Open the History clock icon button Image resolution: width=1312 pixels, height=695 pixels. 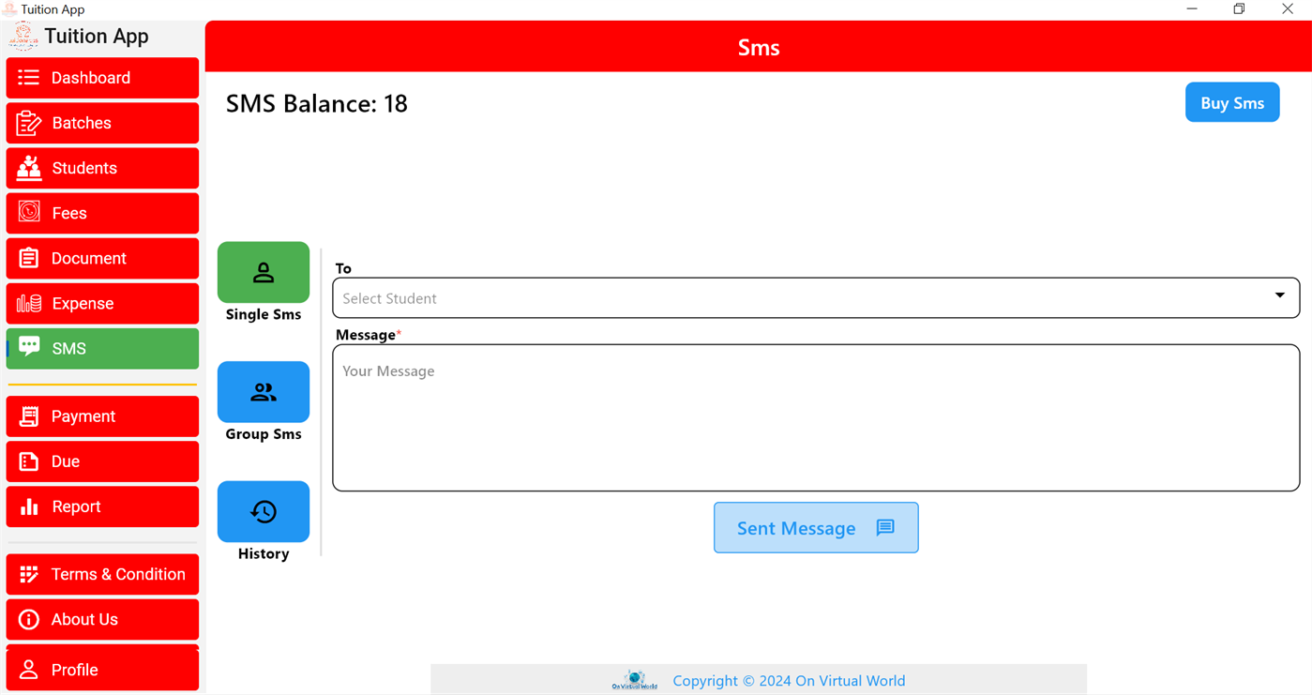pos(264,511)
